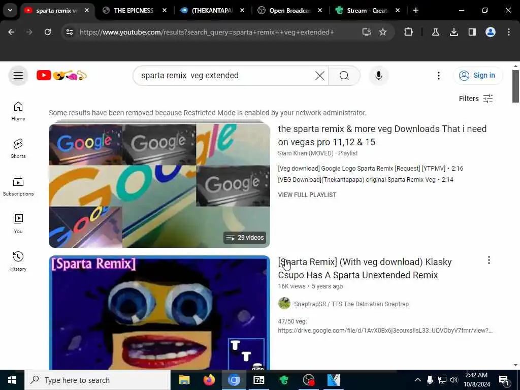The image size is (520, 390).
Task: Open History in the sidebar
Action: pyautogui.click(x=18, y=262)
